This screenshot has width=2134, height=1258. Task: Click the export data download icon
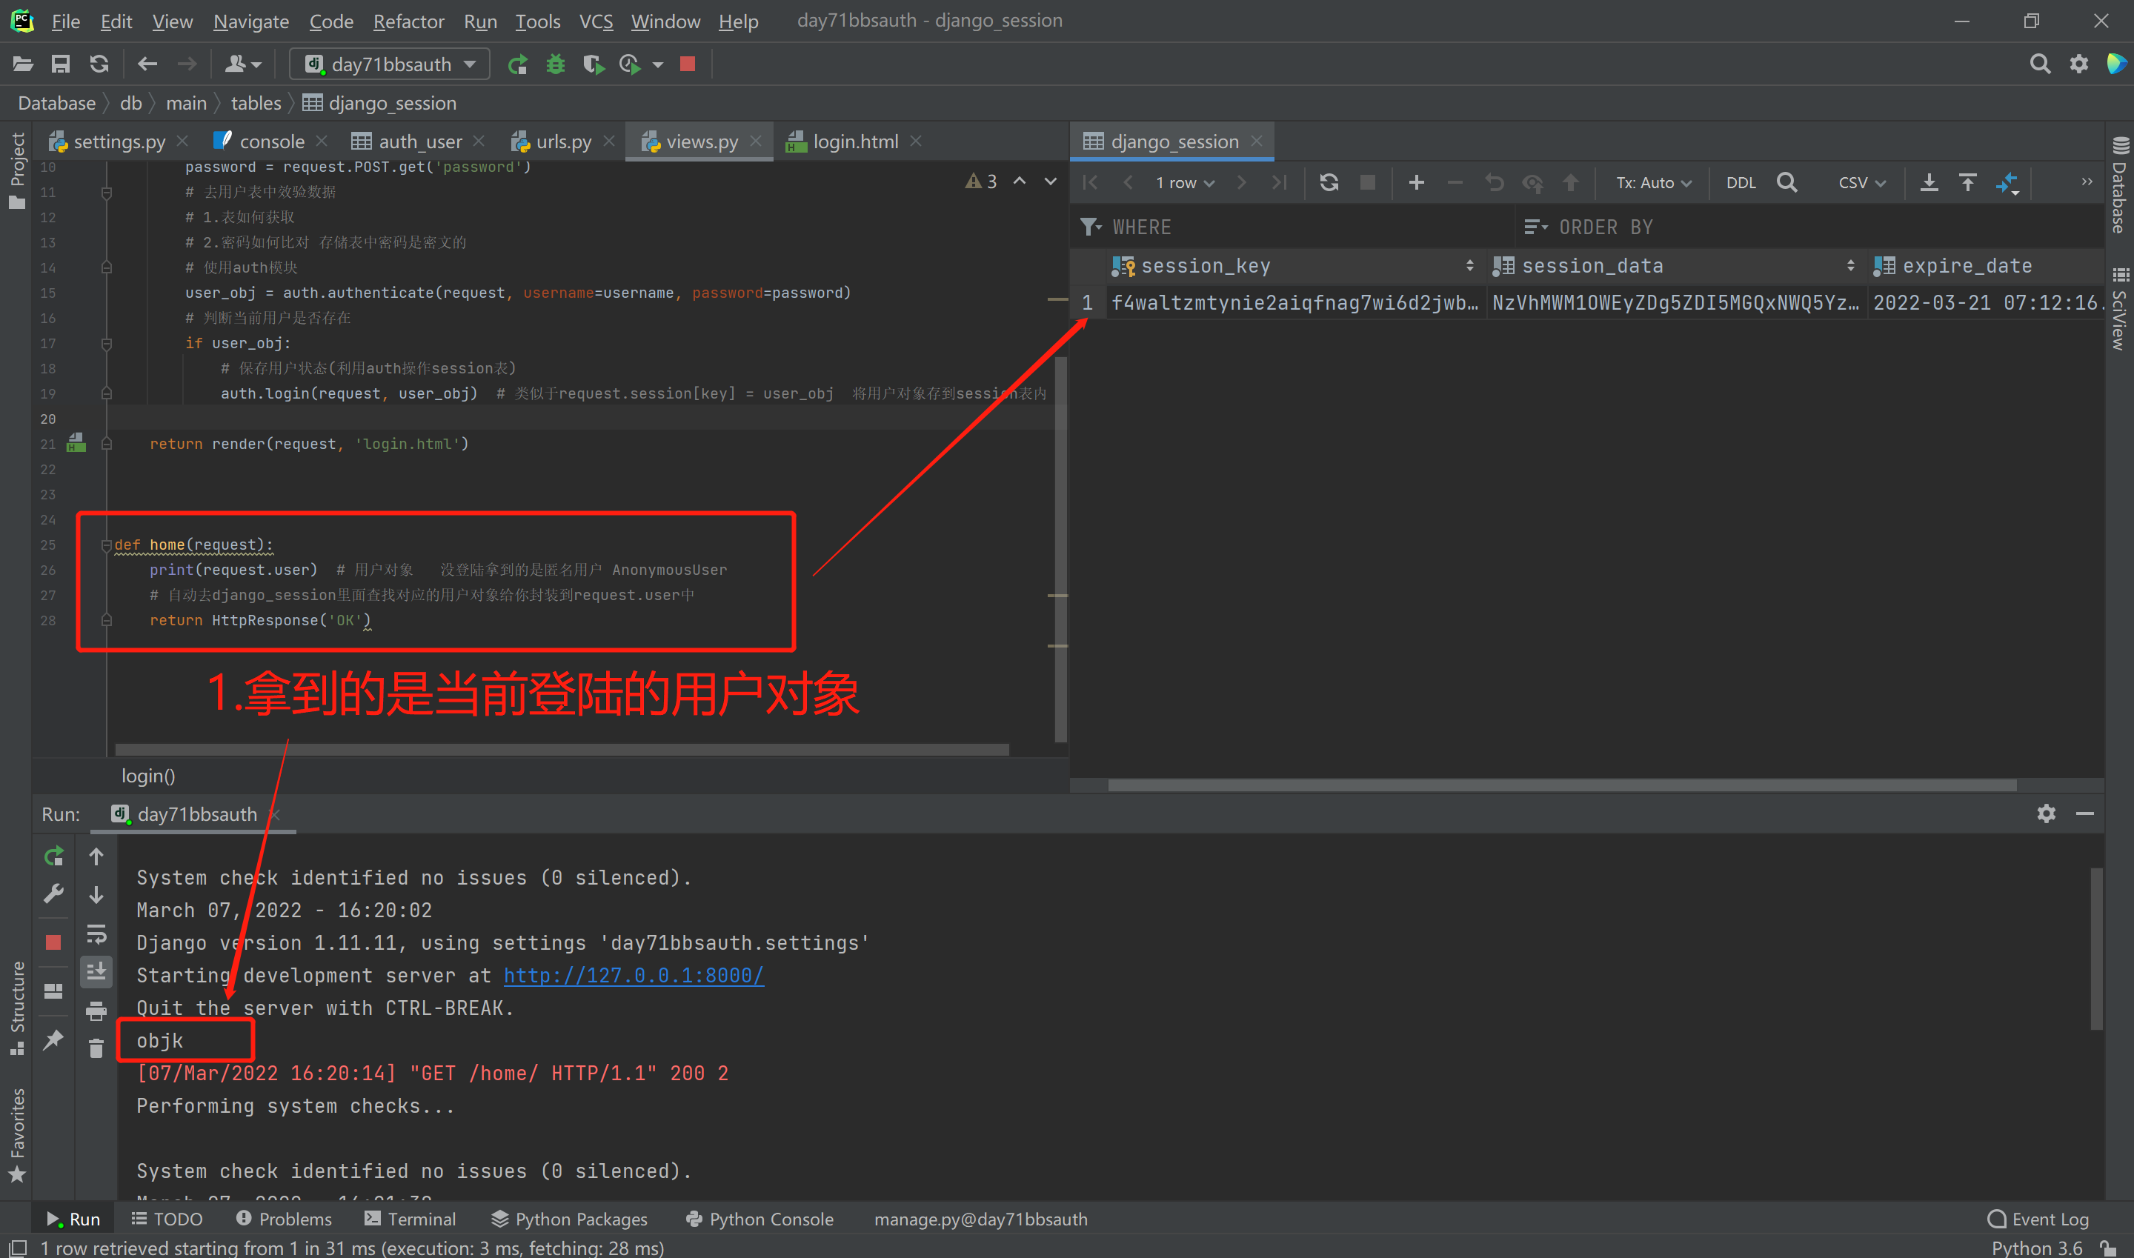click(x=1929, y=182)
